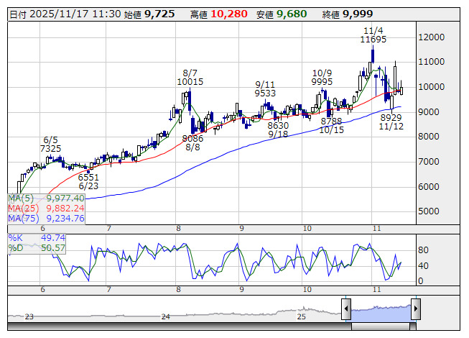Click the right range slider handle arrow

pyautogui.click(x=415, y=310)
